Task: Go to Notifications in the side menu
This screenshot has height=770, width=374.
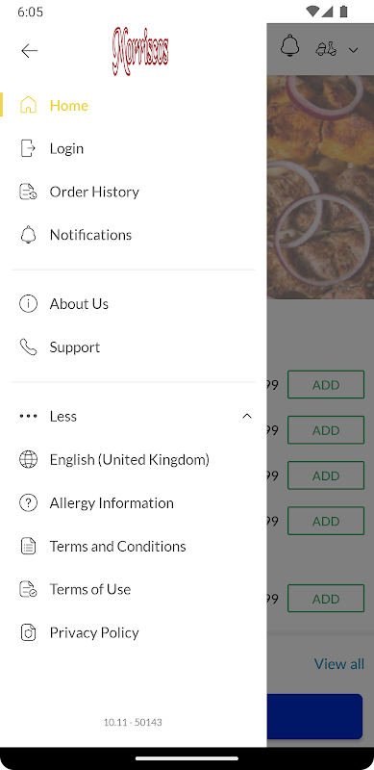Action: click(134, 235)
